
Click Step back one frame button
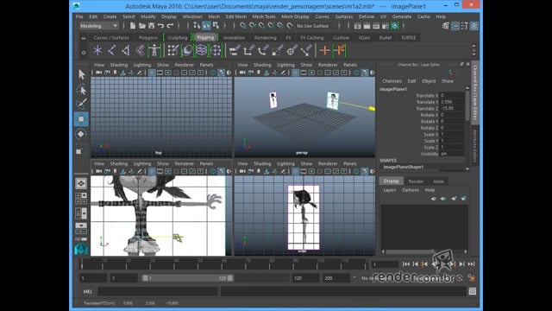(x=416, y=264)
